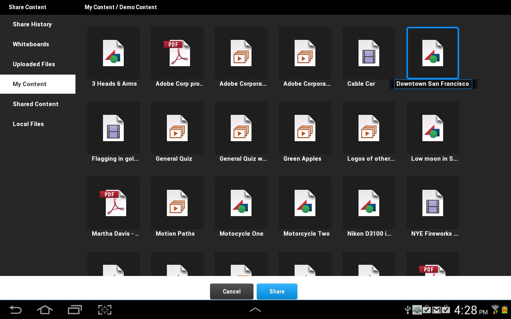
Task: Select the General Quiz presentation icon
Action: point(177,128)
